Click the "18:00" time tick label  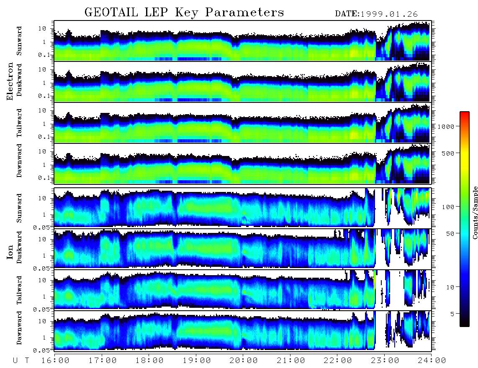[x=150, y=360]
